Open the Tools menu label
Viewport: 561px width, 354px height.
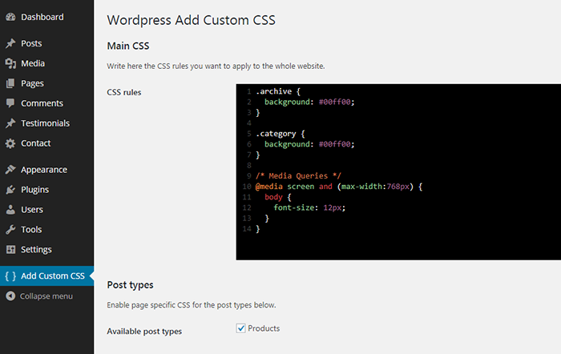pos(31,230)
